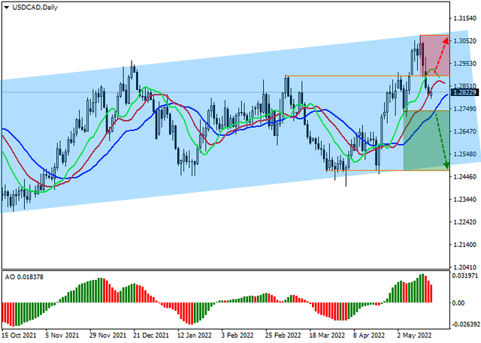Select the green dashed downward arrow
This screenshot has height=343, width=481.
tap(441, 140)
